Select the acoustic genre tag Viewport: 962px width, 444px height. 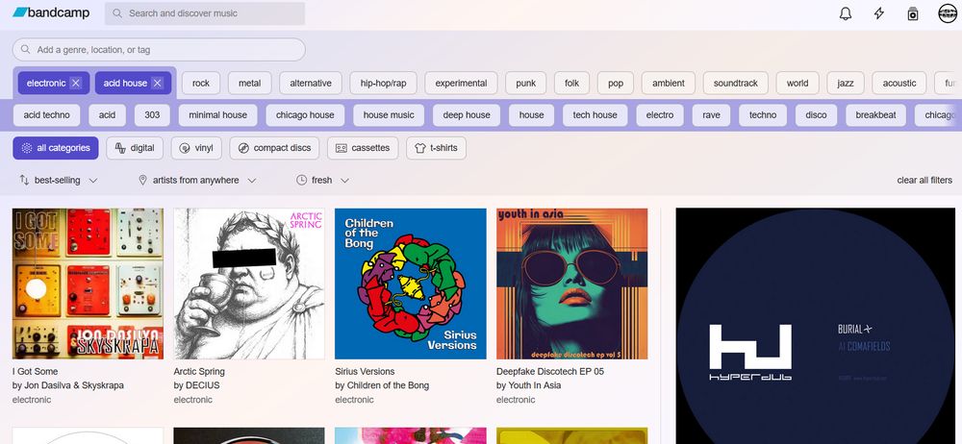coord(899,84)
